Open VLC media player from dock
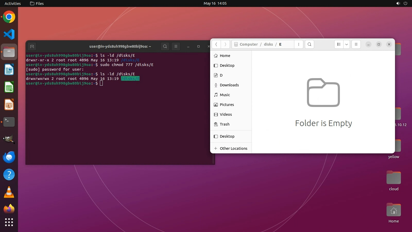 9,192
